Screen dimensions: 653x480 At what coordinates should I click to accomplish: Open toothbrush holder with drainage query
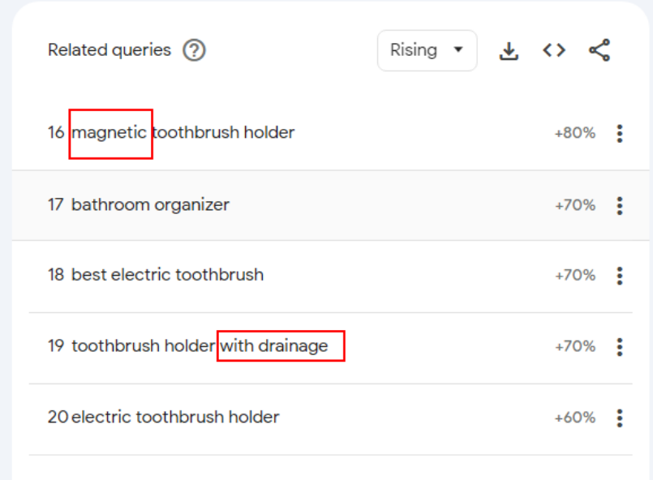pyautogui.click(x=200, y=346)
